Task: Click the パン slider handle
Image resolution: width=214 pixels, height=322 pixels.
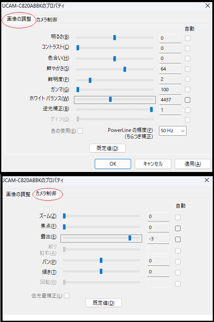Action: tap(101, 260)
